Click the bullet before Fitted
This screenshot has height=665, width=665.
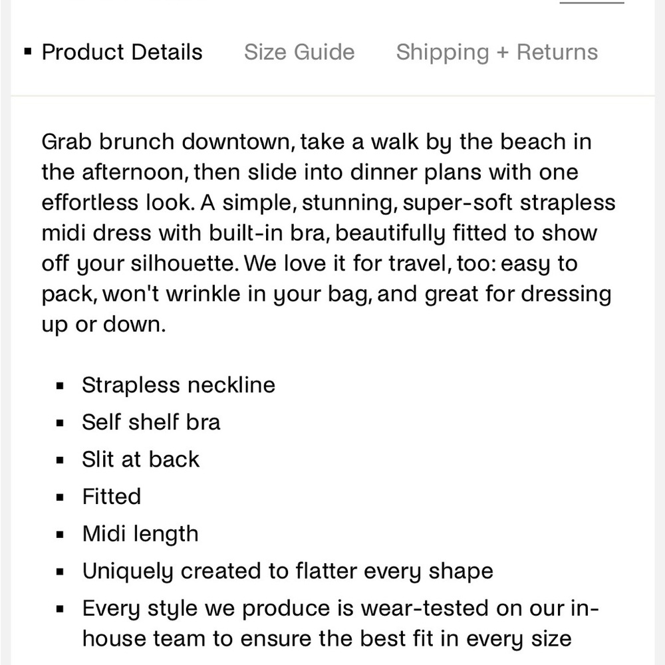tap(61, 497)
